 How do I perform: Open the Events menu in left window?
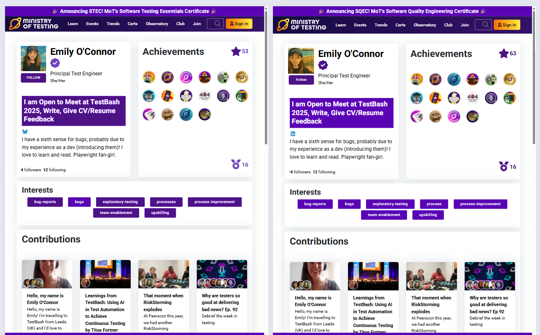pos(92,24)
